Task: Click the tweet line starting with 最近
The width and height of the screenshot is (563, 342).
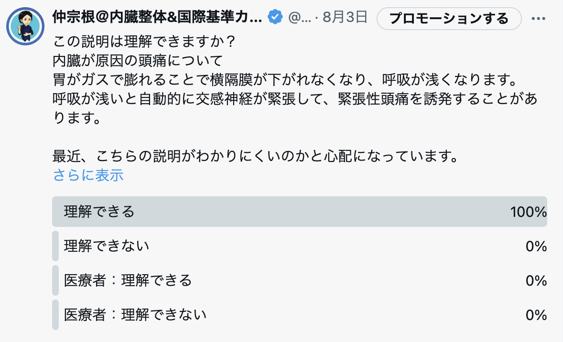Action: 256,156
